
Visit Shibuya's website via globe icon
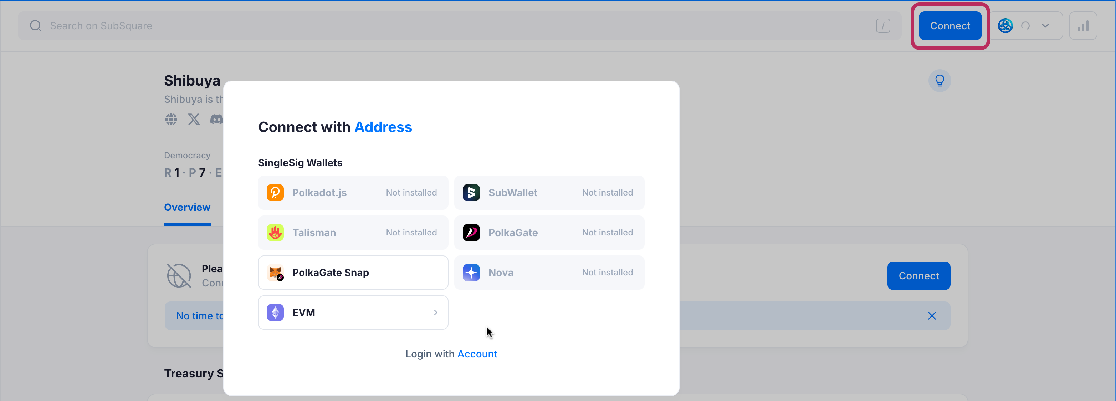click(171, 120)
